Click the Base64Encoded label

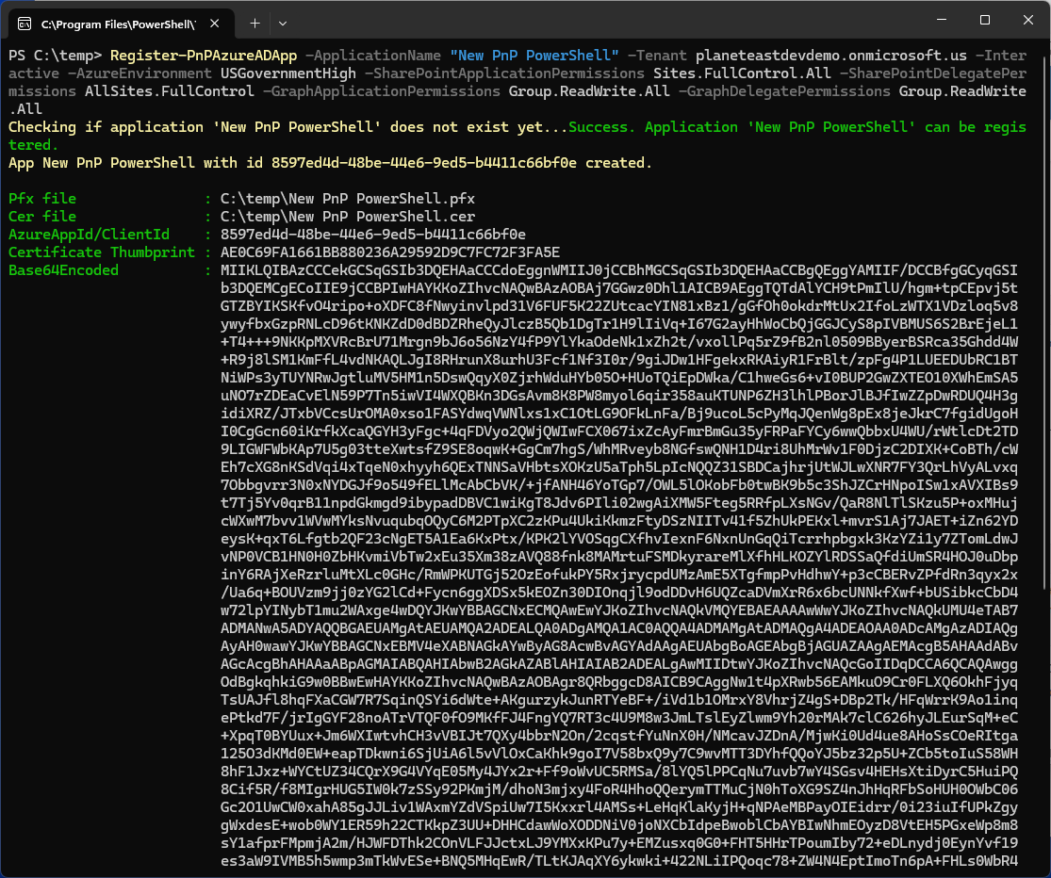[63, 270]
